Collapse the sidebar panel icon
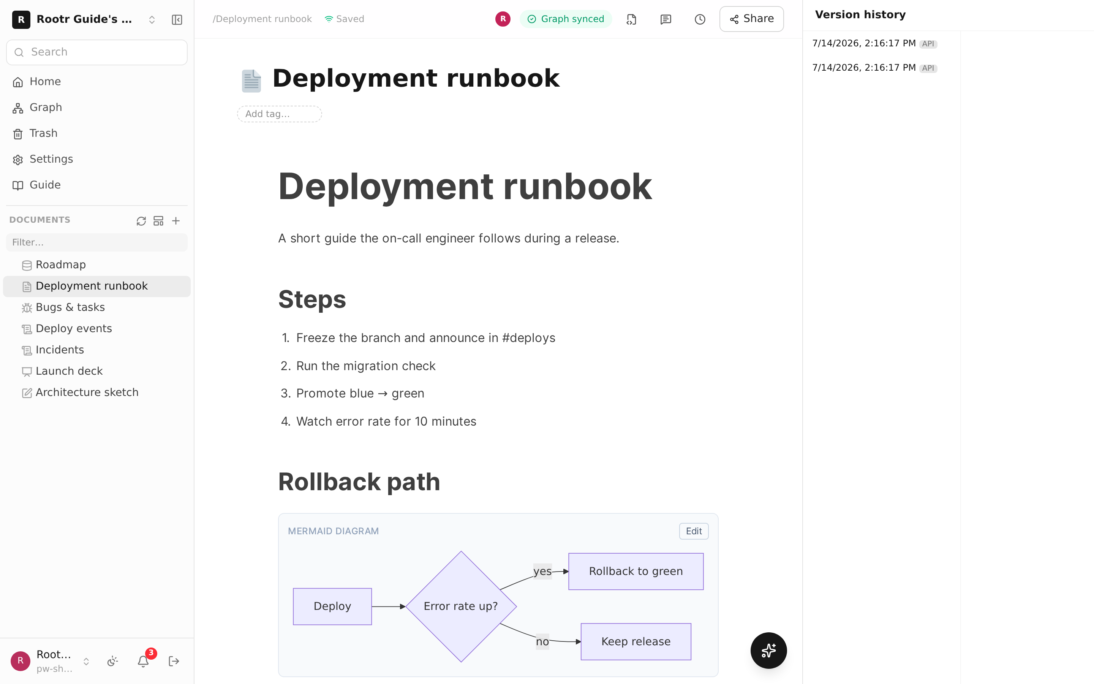The width and height of the screenshot is (1094, 684). pos(177,19)
